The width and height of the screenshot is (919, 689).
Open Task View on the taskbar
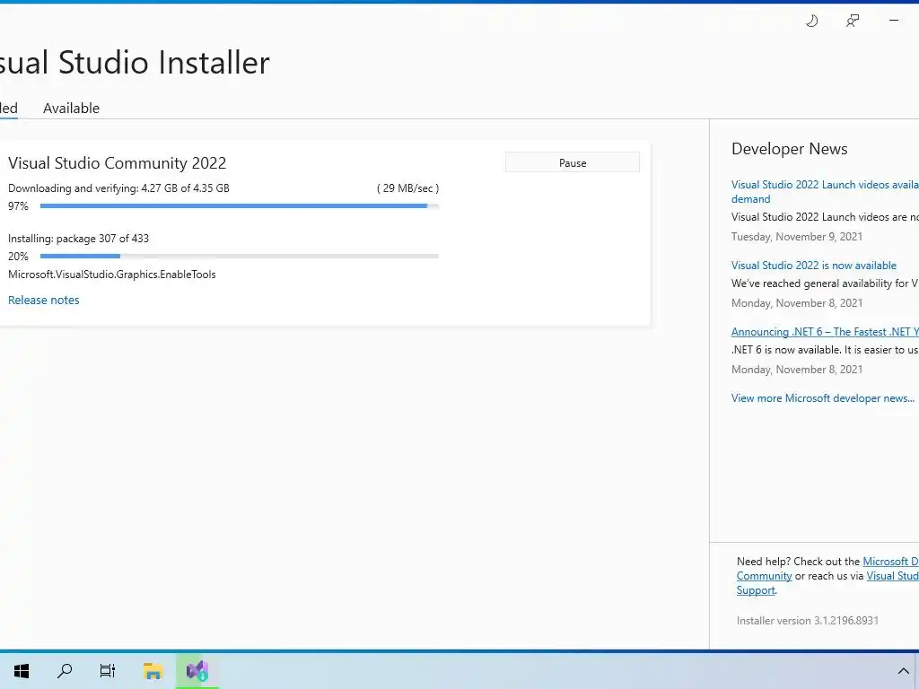[108, 671]
